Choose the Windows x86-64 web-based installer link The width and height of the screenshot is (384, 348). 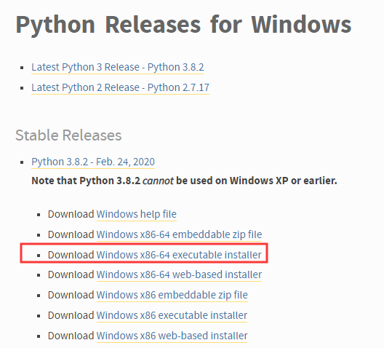(179, 275)
